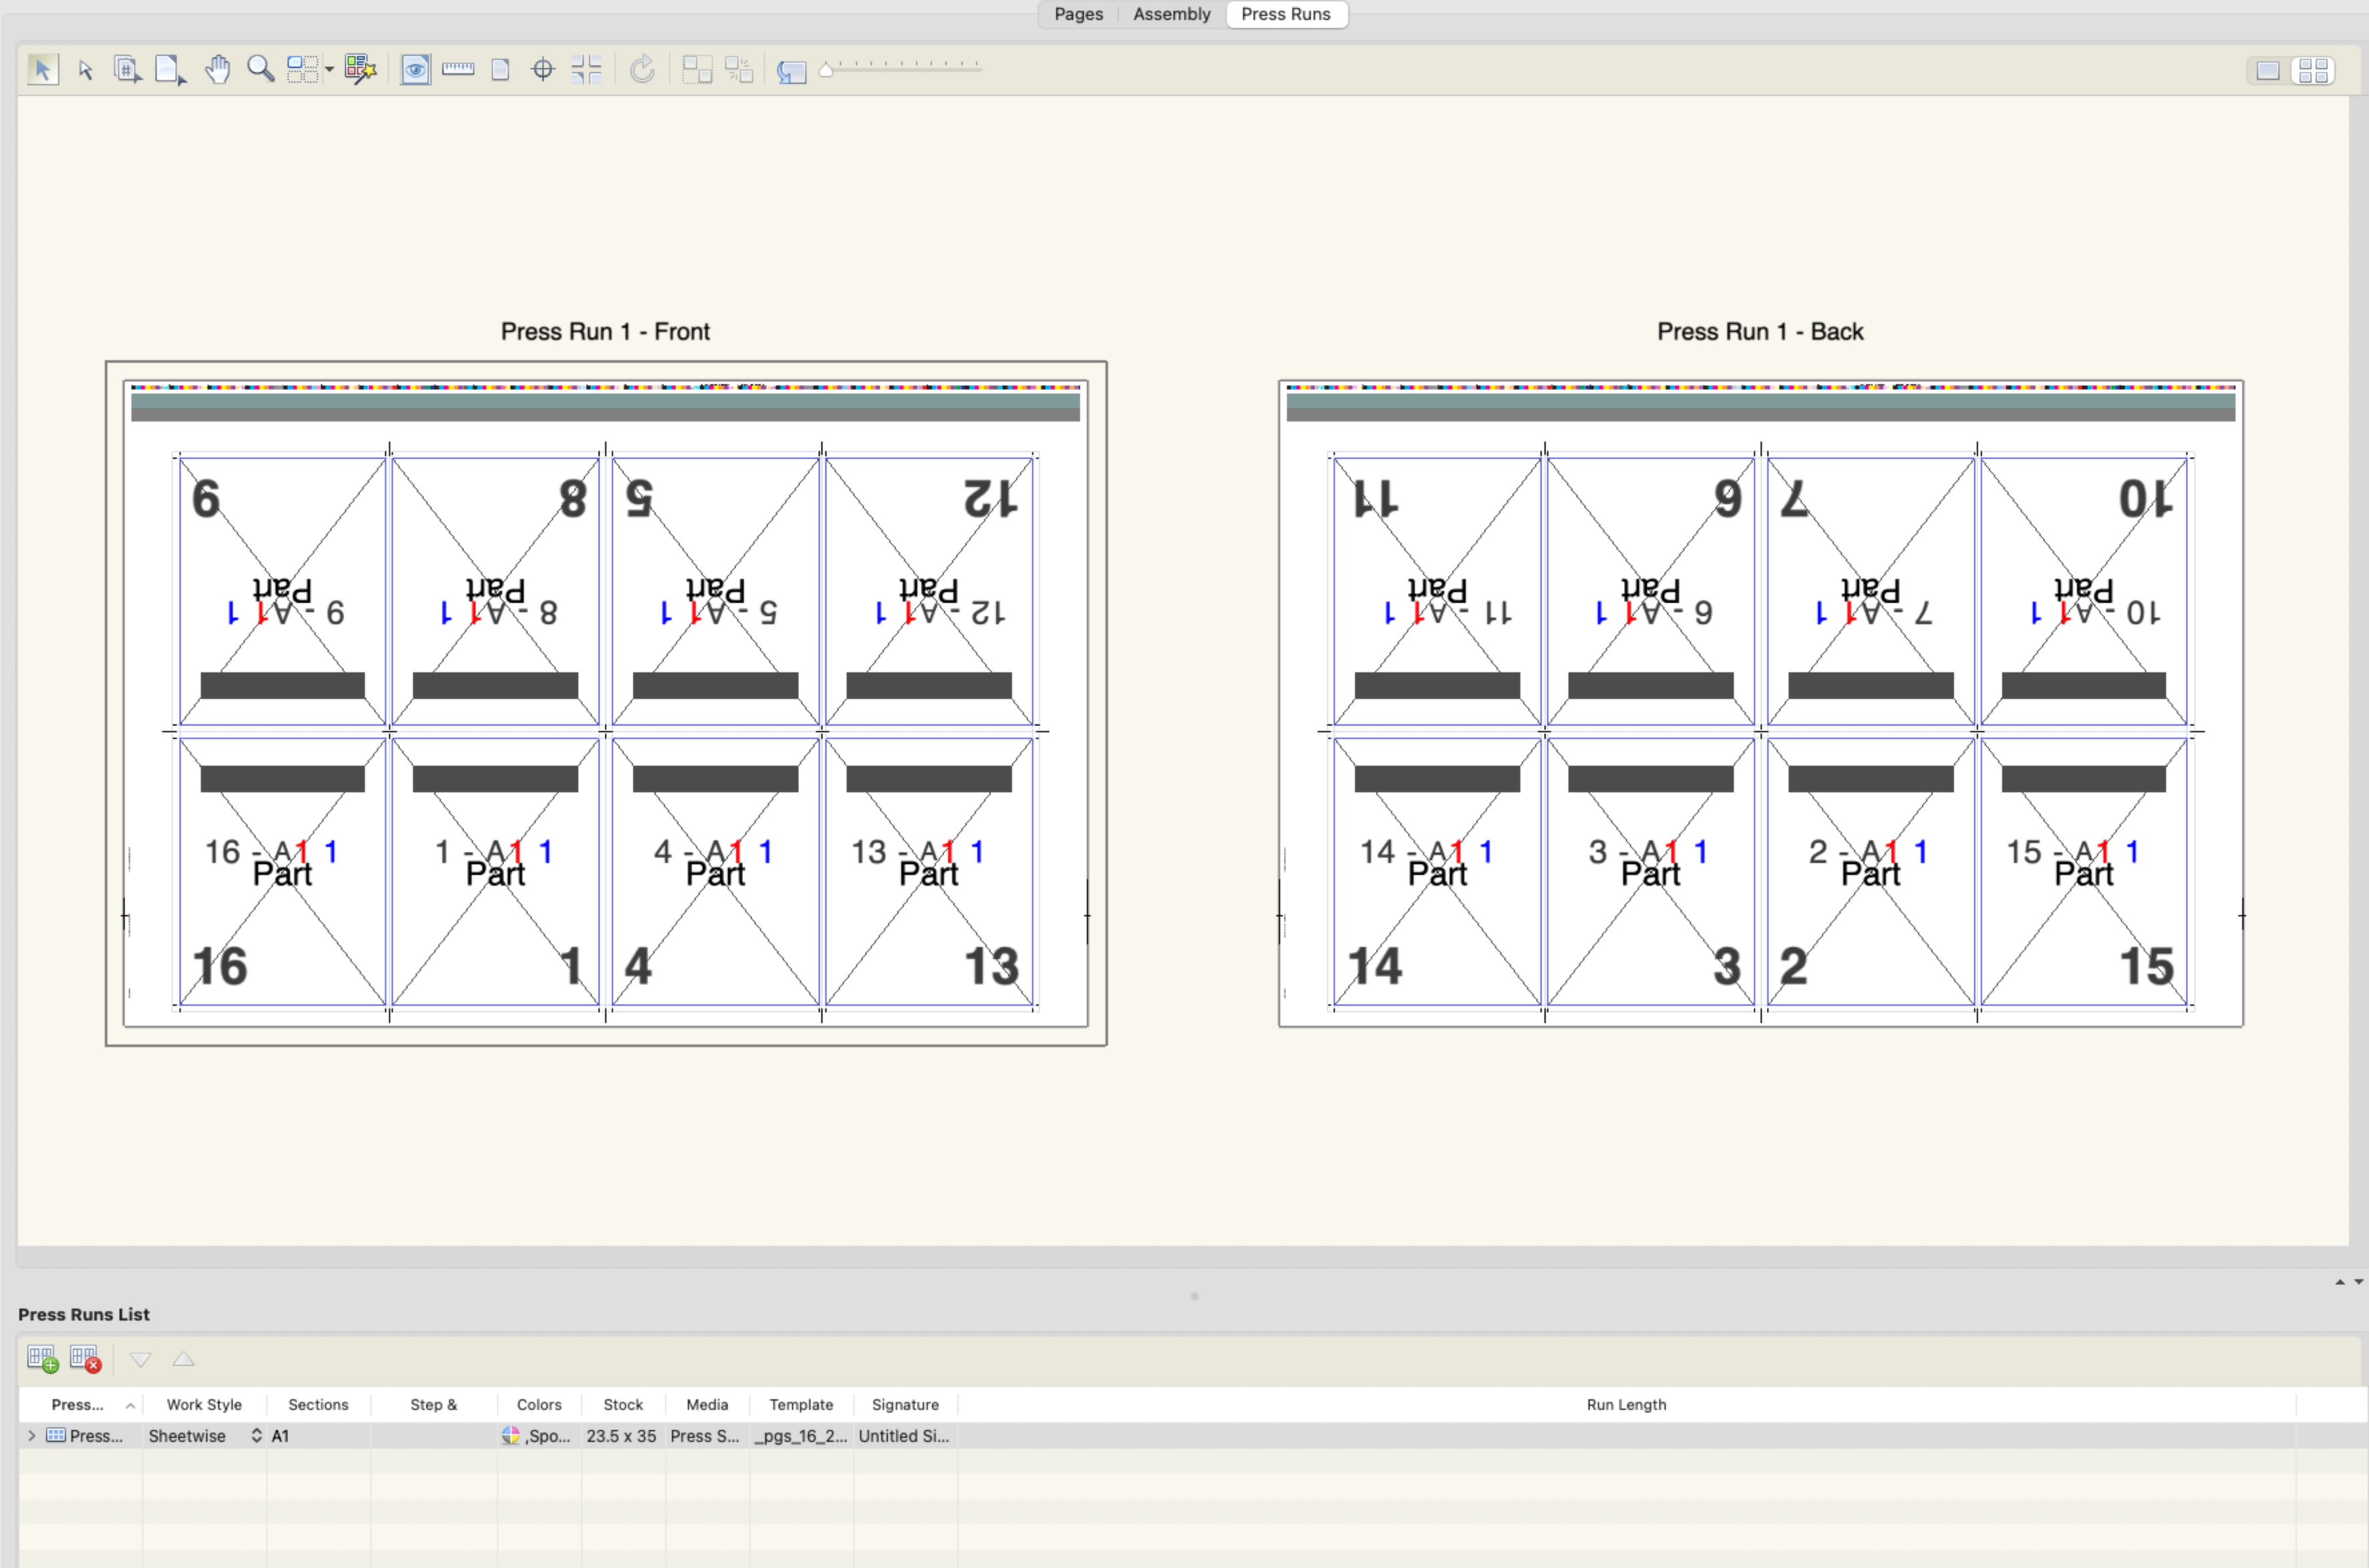Image resolution: width=2369 pixels, height=1568 pixels.
Task: Click the Work Style column header
Action: [x=204, y=1404]
